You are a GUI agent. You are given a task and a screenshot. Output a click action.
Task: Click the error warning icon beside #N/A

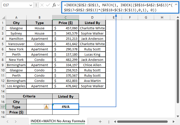click(x=46, y=107)
